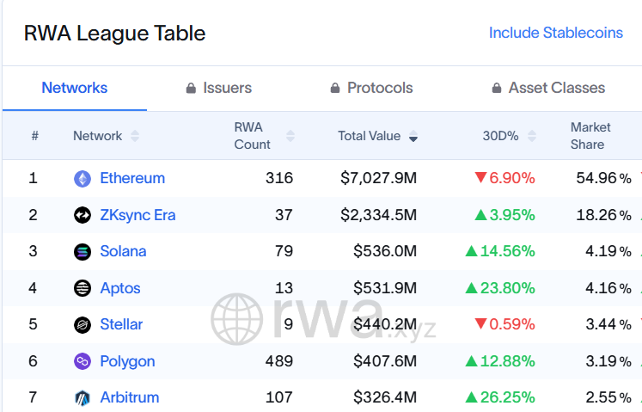Click the Stellar network logo icon
Viewport: 642px width, 412px height.
coord(83,325)
